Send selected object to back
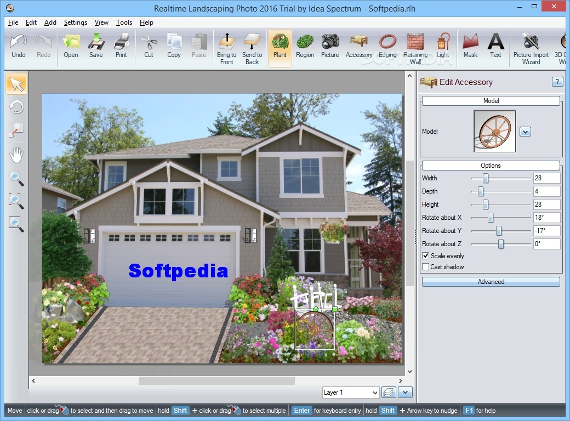 [x=252, y=49]
